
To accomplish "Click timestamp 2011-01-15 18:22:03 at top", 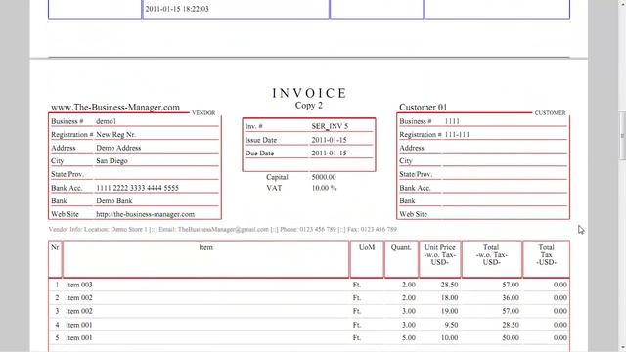I will 177,9.
